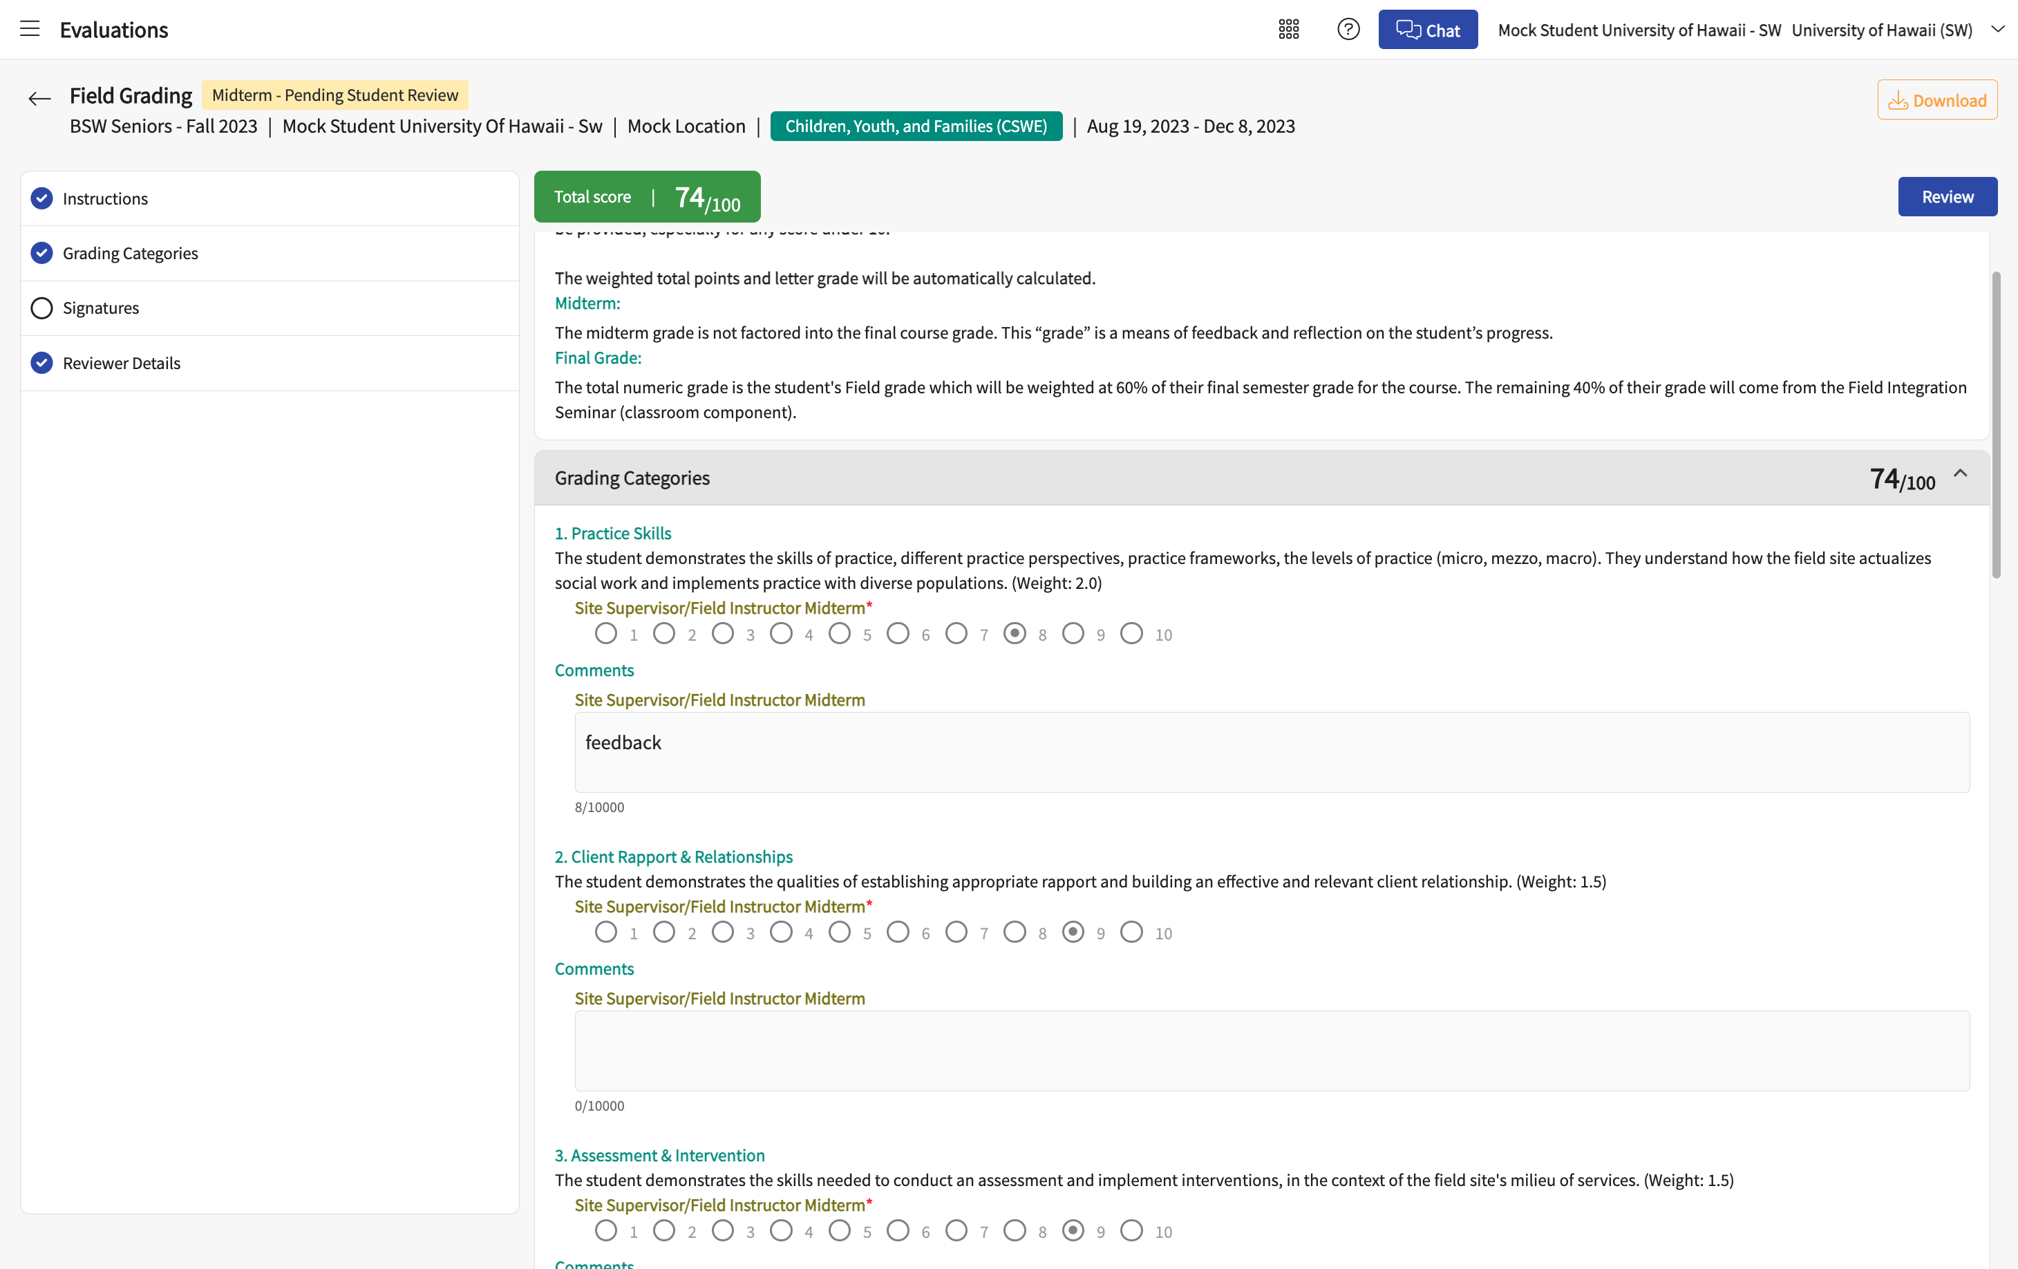Image resolution: width=2018 pixels, height=1269 pixels.
Task: Click the Instructions completed checkmark icon
Action: (42, 198)
